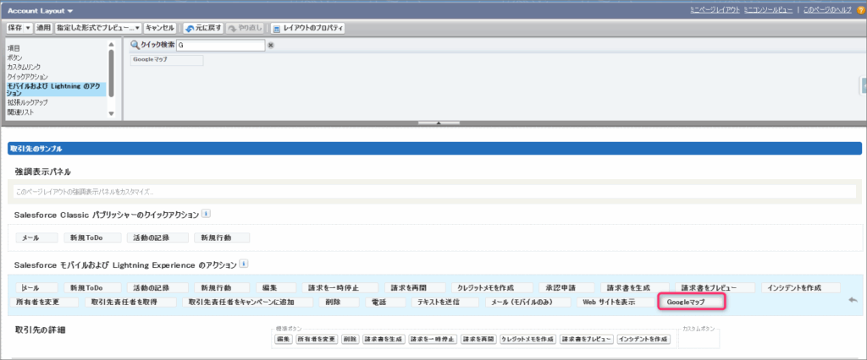Click the magnifier icon beside クイック検索
This screenshot has height=360, width=867.
pyautogui.click(x=135, y=45)
